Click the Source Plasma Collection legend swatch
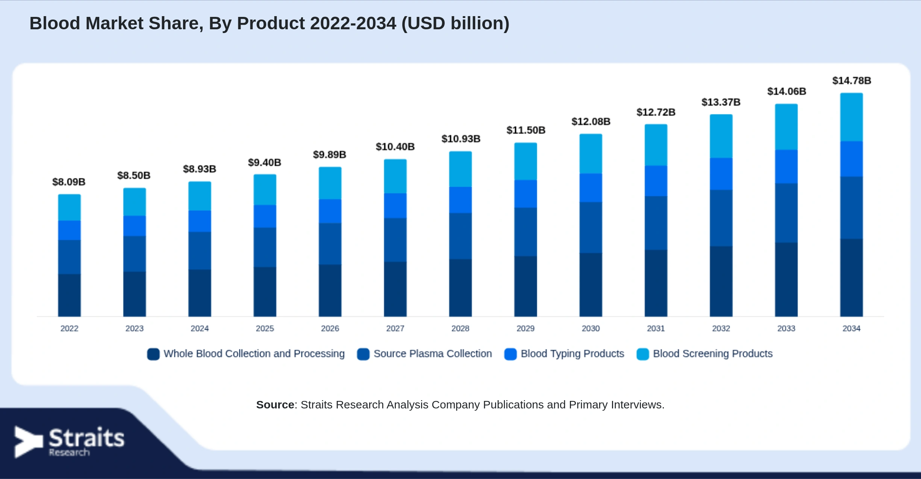This screenshot has height=479, width=921. click(x=363, y=354)
